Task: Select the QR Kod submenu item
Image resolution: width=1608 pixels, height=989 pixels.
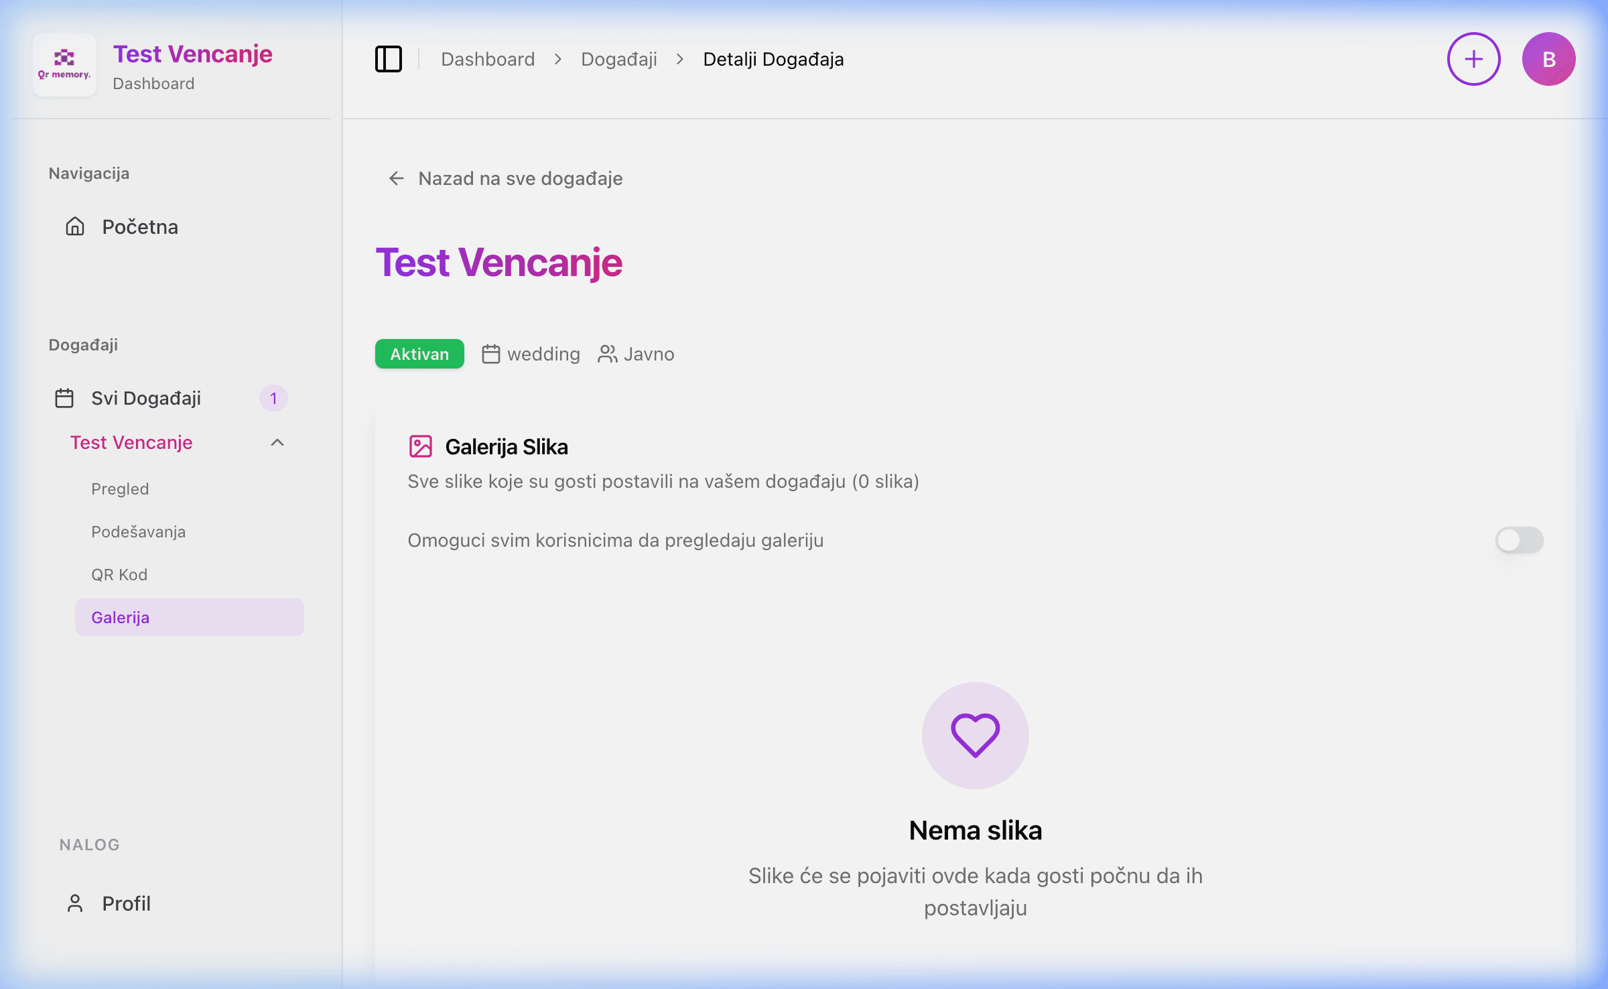Action: point(119,575)
